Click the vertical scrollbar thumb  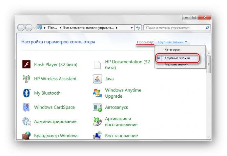[209, 64]
